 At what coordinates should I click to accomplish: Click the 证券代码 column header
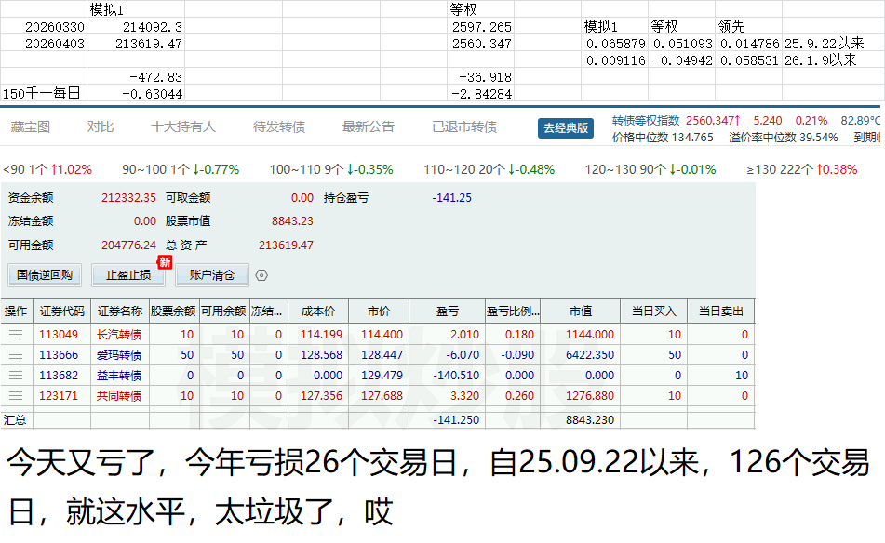pos(61,311)
